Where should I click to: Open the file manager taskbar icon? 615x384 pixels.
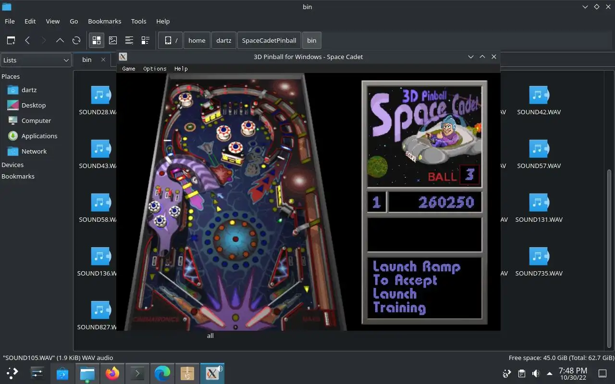[87, 372]
